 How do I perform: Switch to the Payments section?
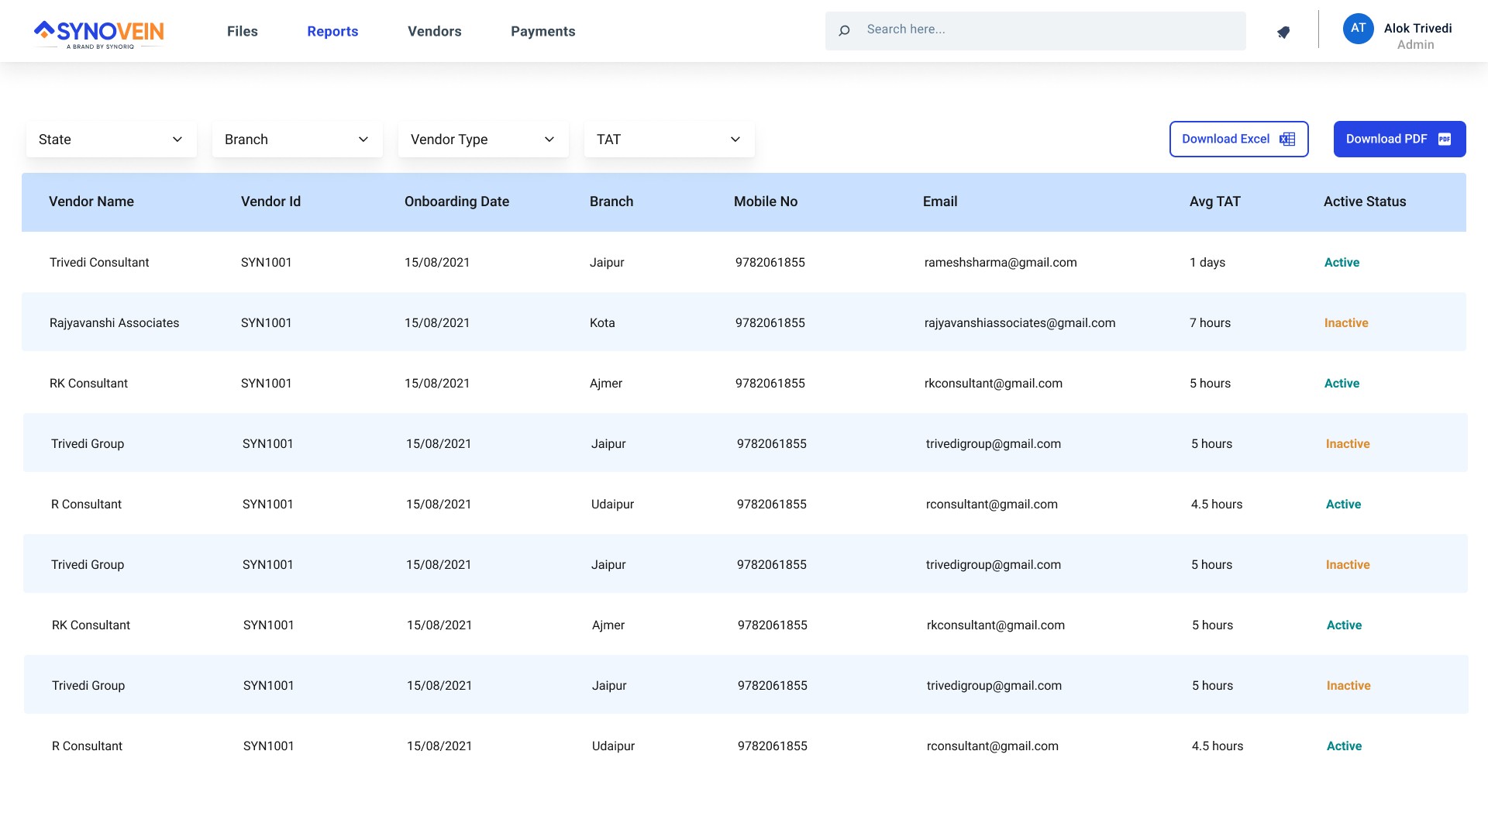pos(542,32)
